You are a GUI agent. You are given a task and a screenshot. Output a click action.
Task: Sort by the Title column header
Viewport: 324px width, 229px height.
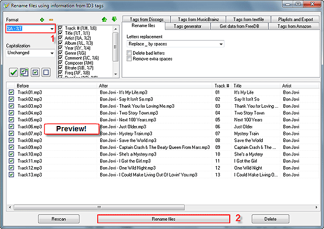(x=256, y=86)
